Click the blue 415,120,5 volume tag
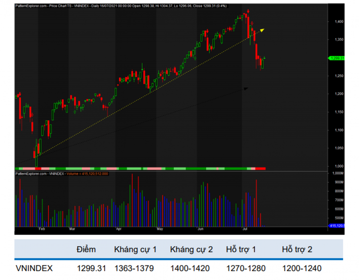Image resolution: width=359 pixels, height=280 pixels. pos(337,226)
